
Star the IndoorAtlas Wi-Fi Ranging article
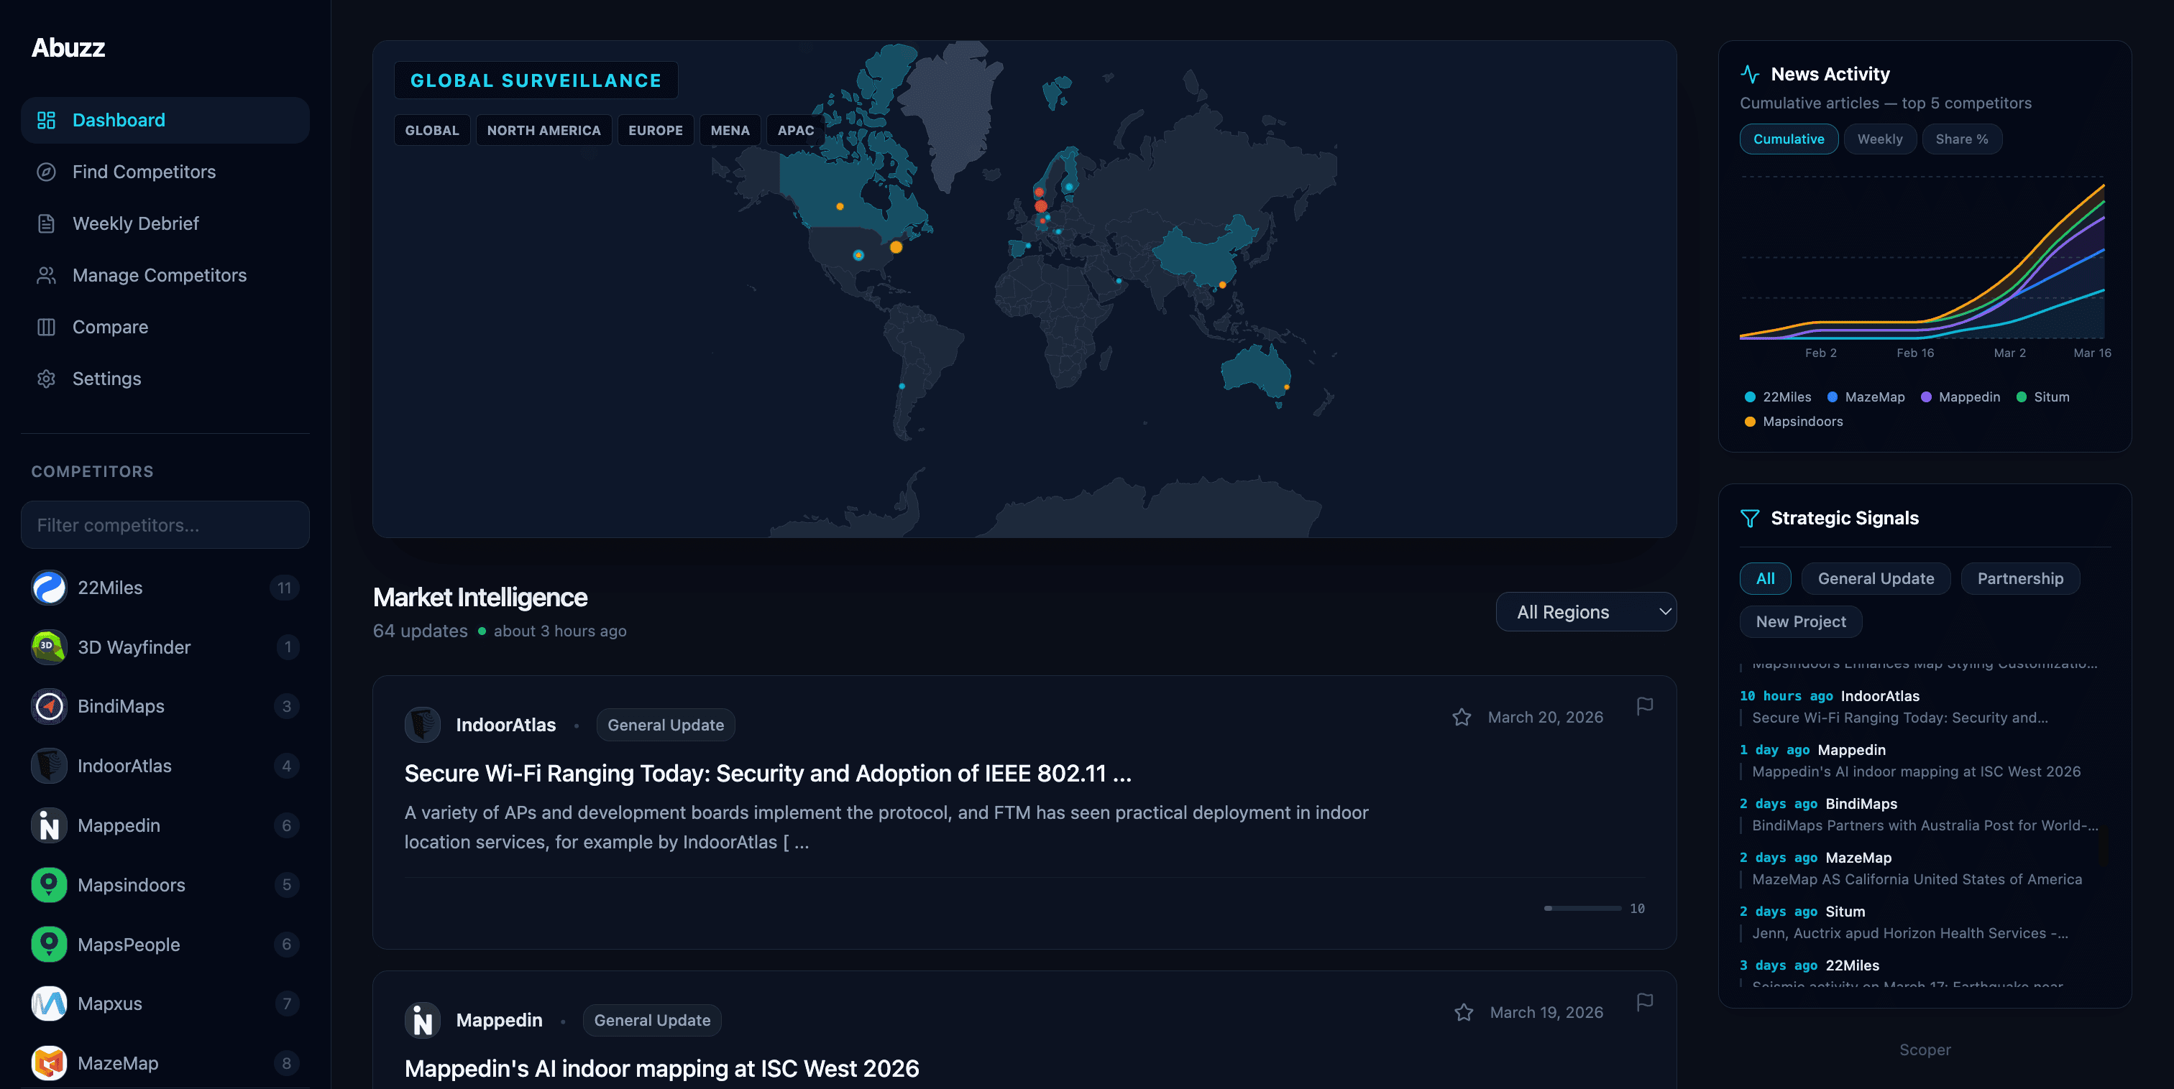tap(1462, 717)
